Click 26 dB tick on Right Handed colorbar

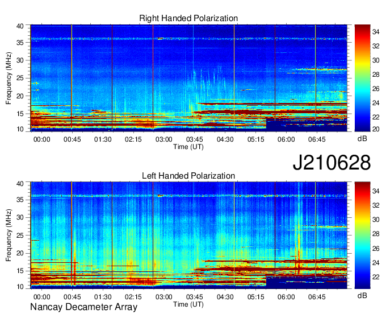(376, 89)
